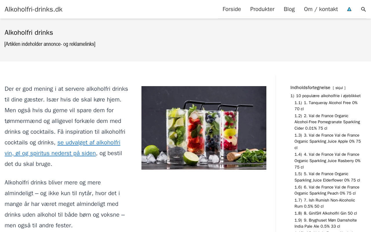The height and width of the screenshot is (232, 371).
Task: Hide the table of contents via skjul
Action: [339, 88]
